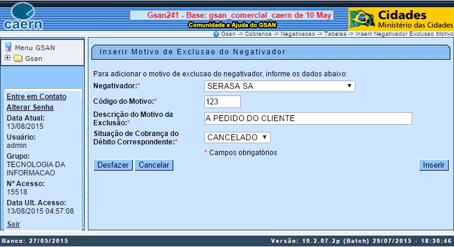Click the Menu GSAN computer icon
This screenshot has height=247, width=454.
(8, 47)
